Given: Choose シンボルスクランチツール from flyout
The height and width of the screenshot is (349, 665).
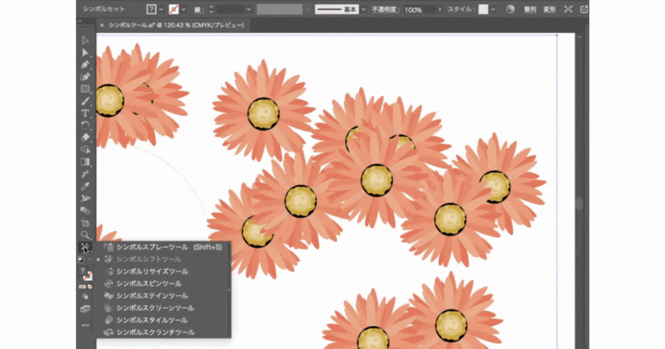Looking at the screenshot, I should pyautogui.click(x=155, y=332).
